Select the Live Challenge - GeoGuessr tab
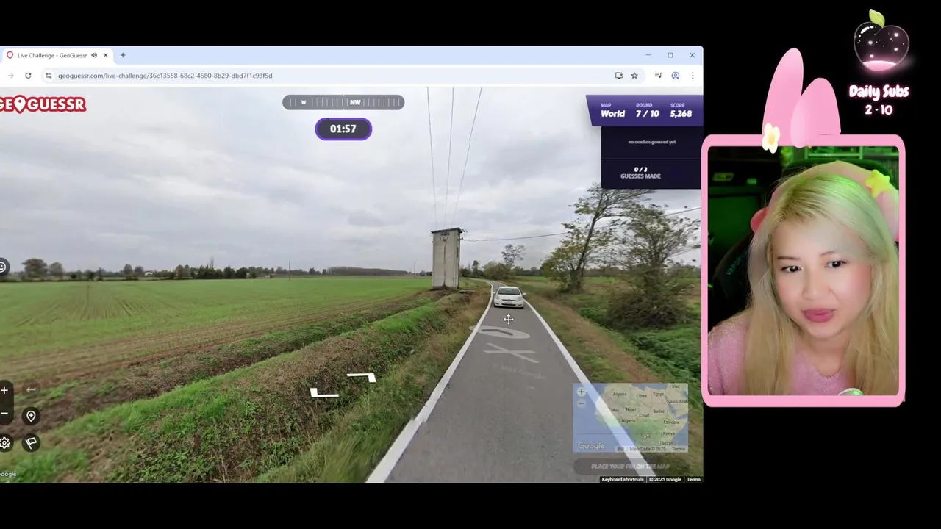 click(x=57, y=55)
